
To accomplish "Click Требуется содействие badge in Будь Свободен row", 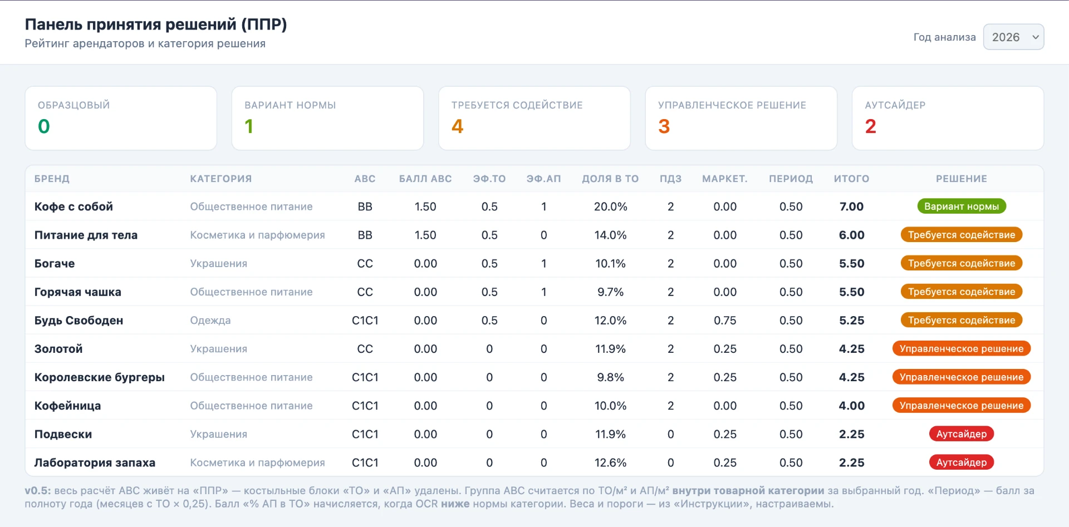I will 962,321.
